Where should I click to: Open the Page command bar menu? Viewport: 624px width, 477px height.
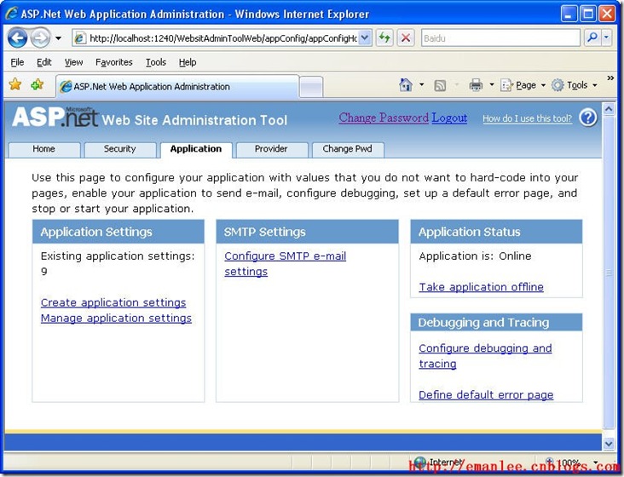(x=523, y=85)
